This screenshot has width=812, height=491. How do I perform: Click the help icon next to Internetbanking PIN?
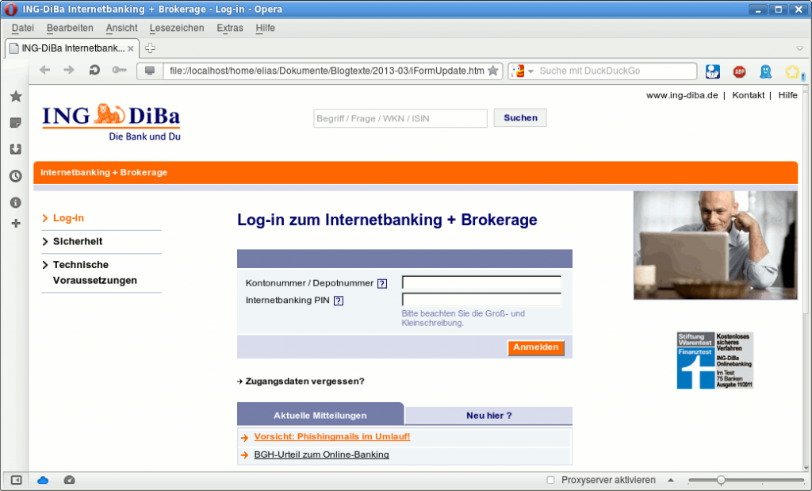pyautogui.click(x=339, y=301)
